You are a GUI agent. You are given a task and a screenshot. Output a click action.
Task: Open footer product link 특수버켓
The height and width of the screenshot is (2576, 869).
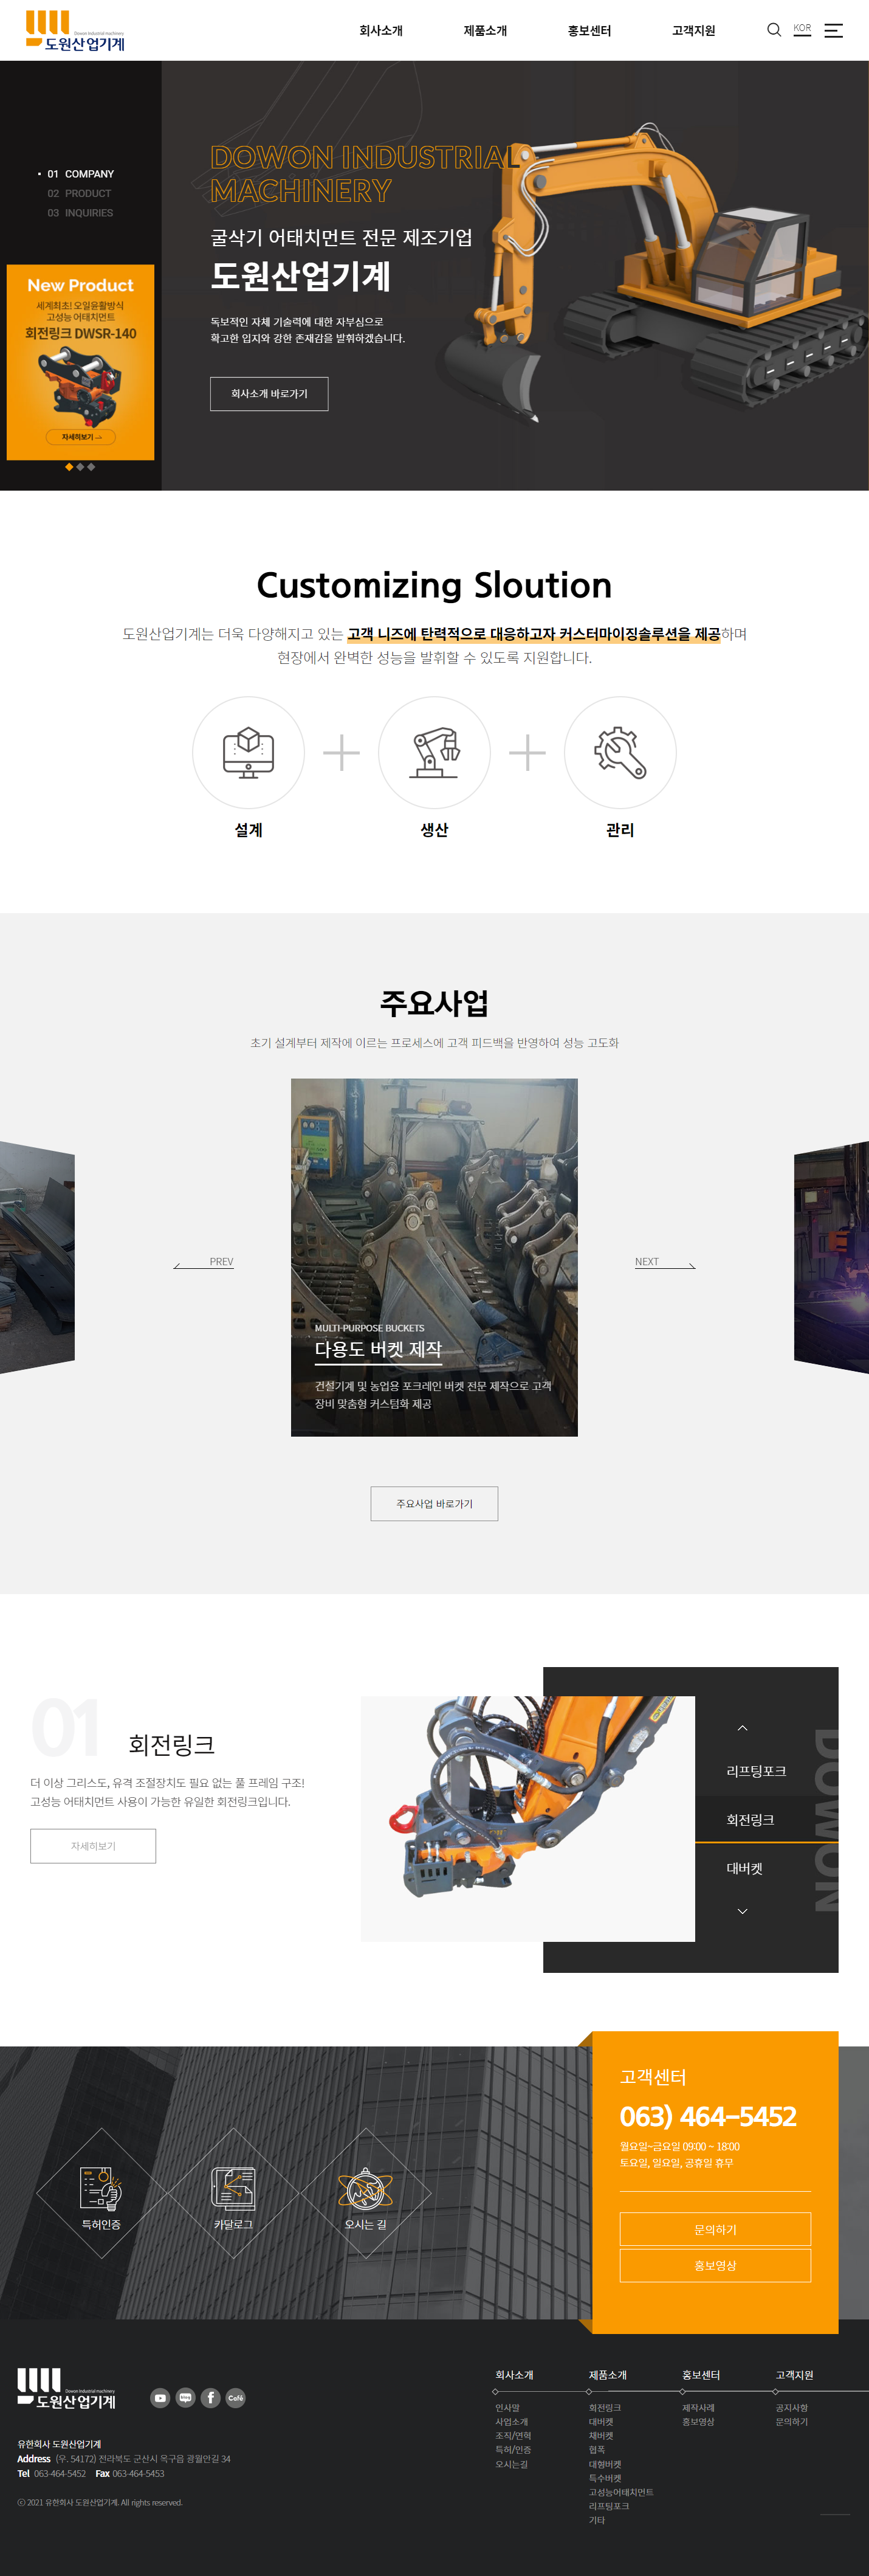pos(605,2478)
